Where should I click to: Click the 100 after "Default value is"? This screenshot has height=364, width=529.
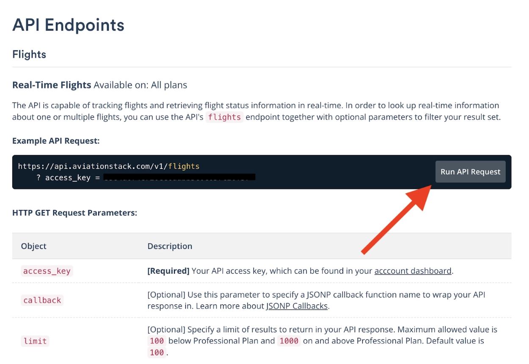point(157,353)
